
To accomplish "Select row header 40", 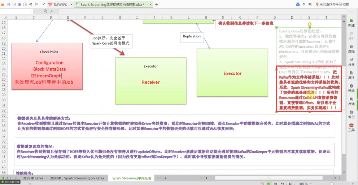I will [x=3, y=151].
